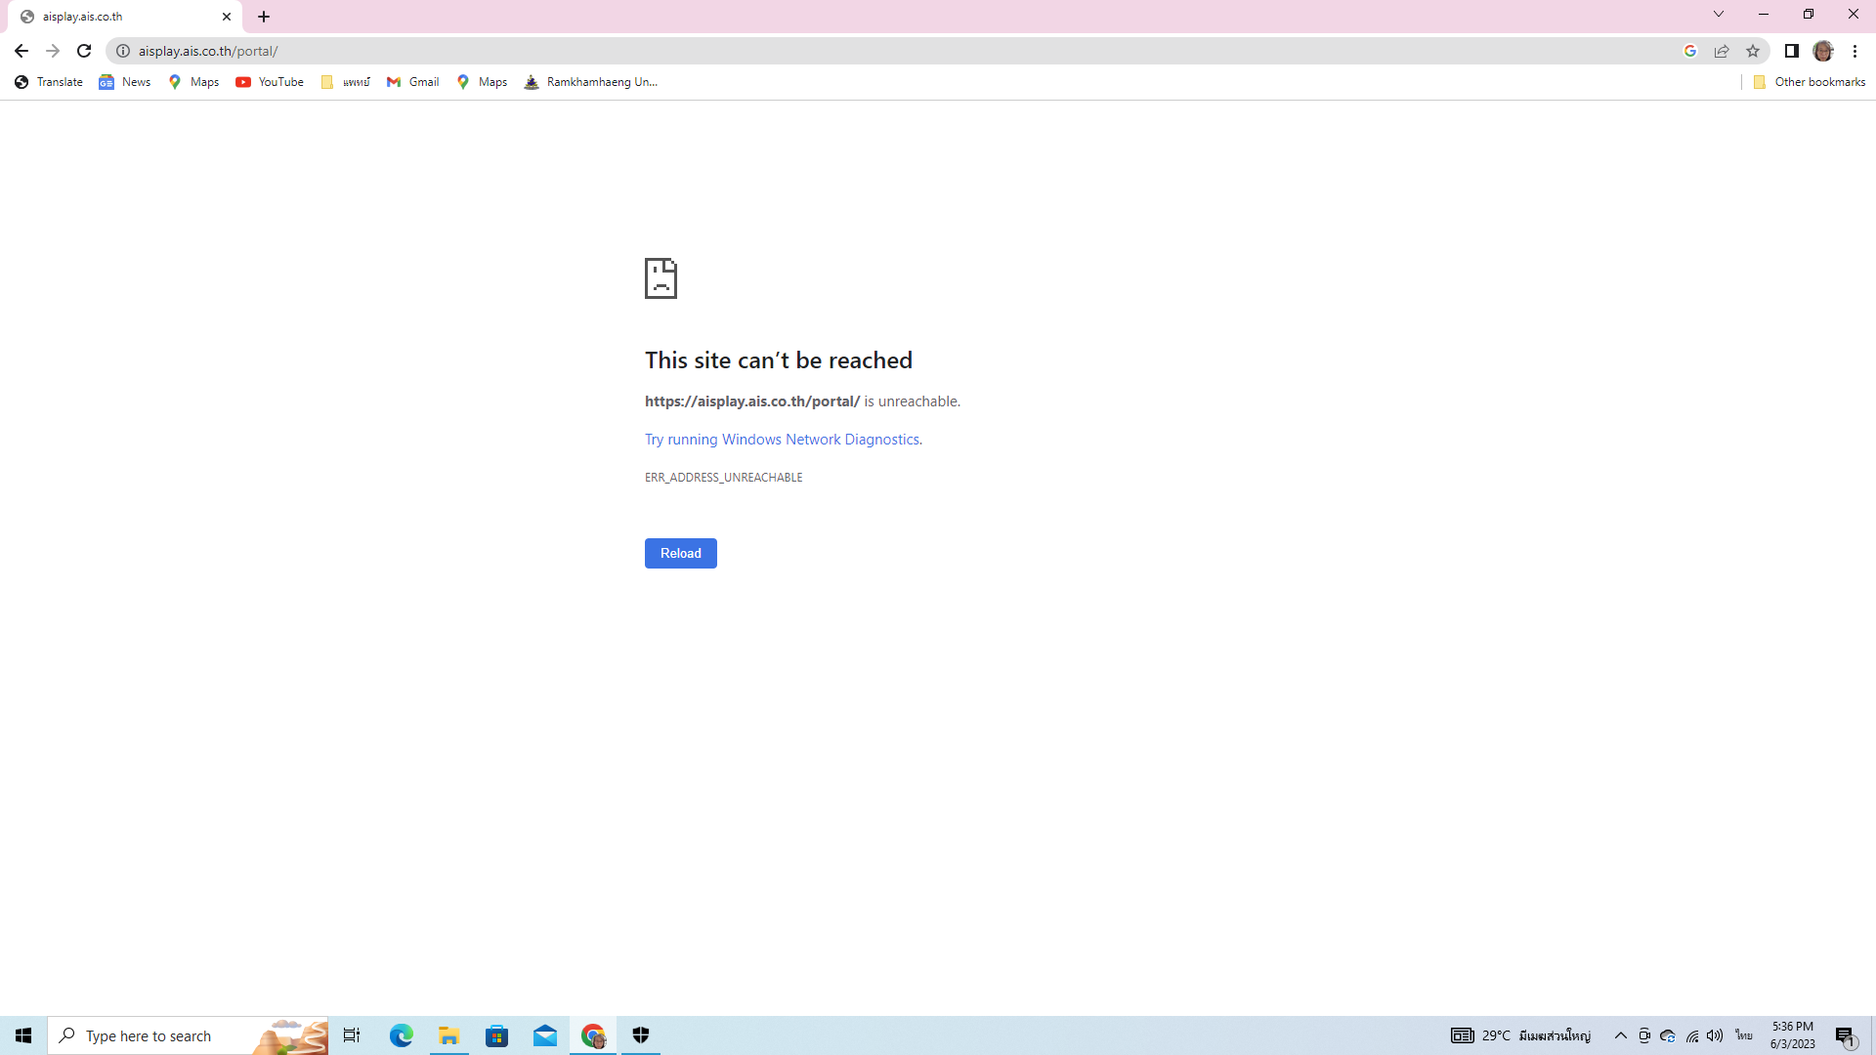Open the YouTube bookmark

pyautogui.click(x=270, y=82)
